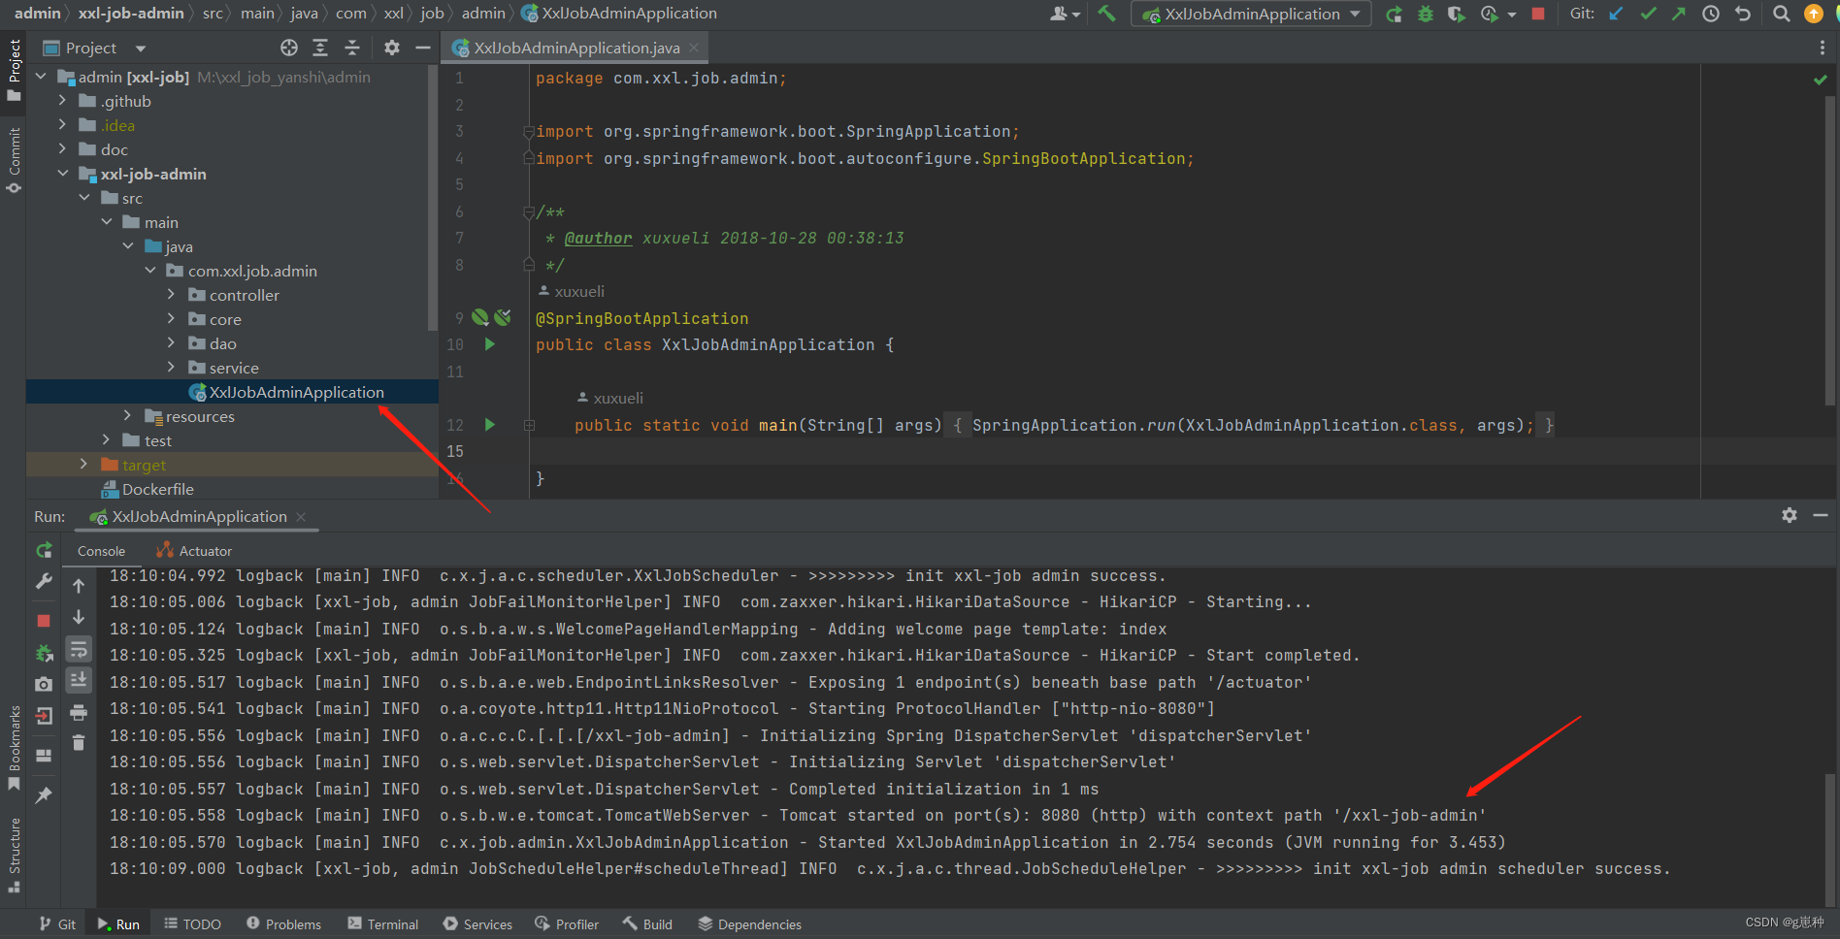Click Down the Stack Trace arrow
This screenshot has width=1840, height=939.
[79, 617]
